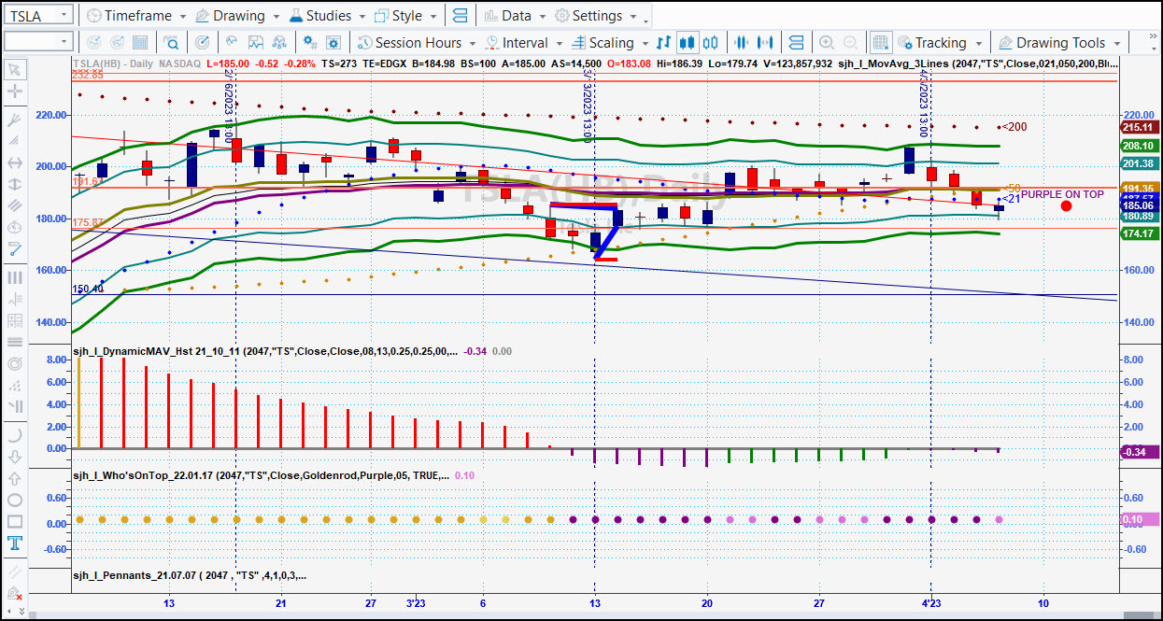Switch chart to hollow candlestick style
This screenshot has width=1163, height=621.
711,42
